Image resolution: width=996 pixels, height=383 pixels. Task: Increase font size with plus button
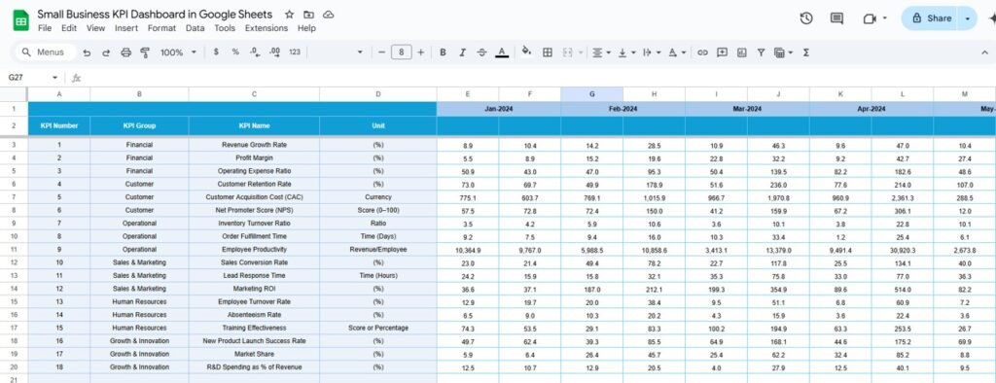coord(420,52)
